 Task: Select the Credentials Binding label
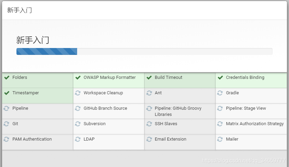click(245, 77)
